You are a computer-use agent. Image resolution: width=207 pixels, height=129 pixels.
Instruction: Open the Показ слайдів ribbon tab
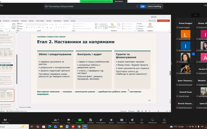click(40, 21)
